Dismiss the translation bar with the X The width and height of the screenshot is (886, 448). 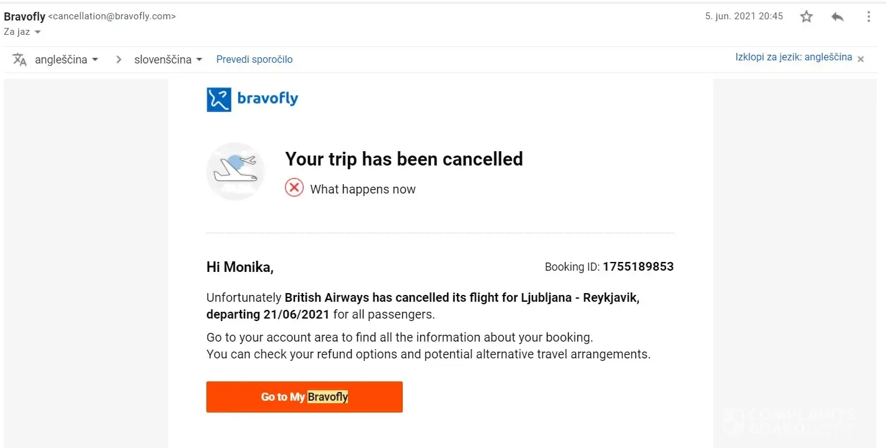861,59
